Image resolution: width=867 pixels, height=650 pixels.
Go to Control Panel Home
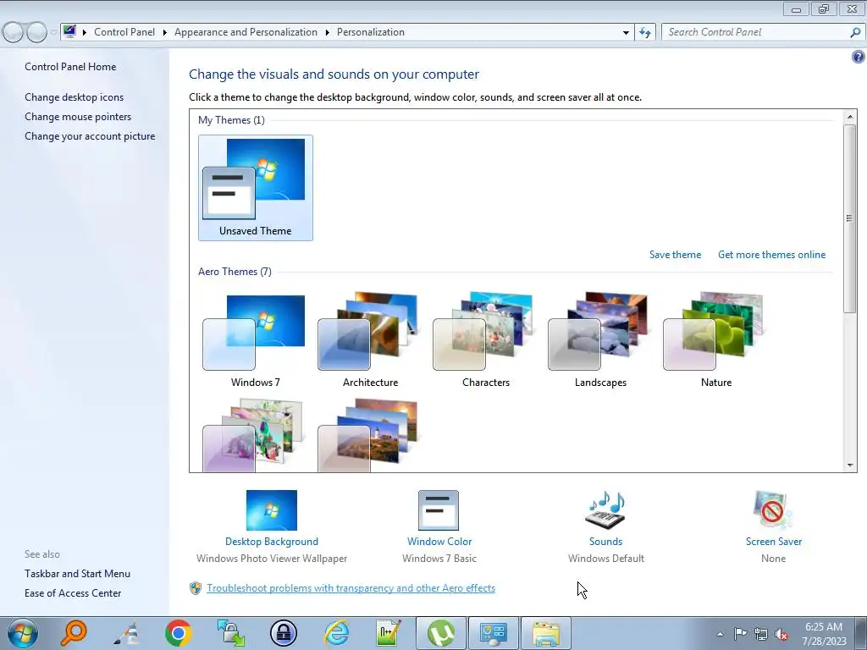tap(70, 67)
